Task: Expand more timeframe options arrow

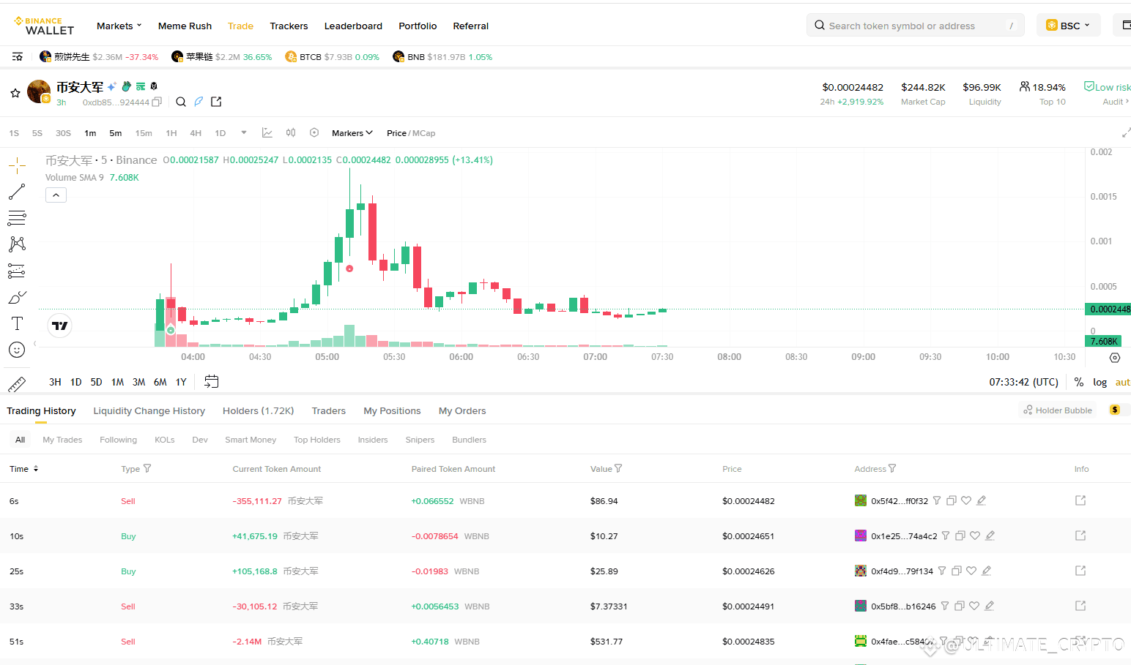Action: (x=244, y=133)
